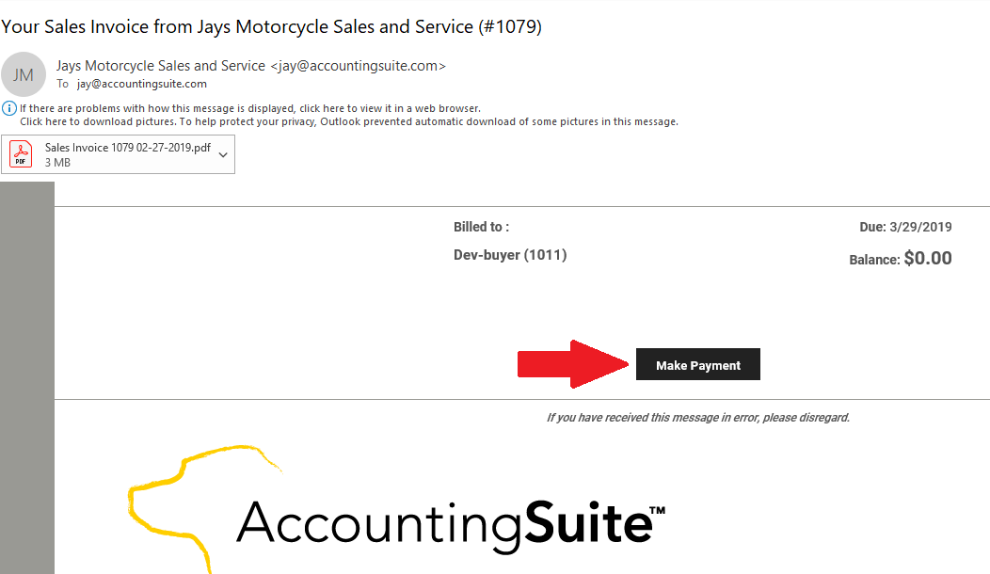Image resolution: width=990 pixels, height=574 pixels.
Task: Click the Billed to label
Action: pos(481,227)
